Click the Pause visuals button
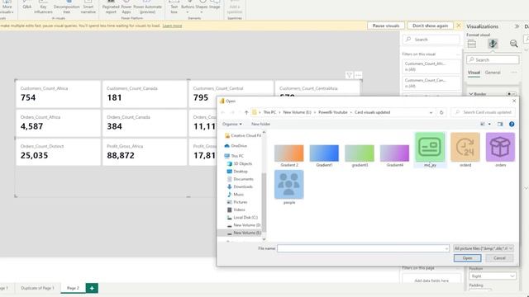Screen dimensions: 529x297 [x=386, y=26]
